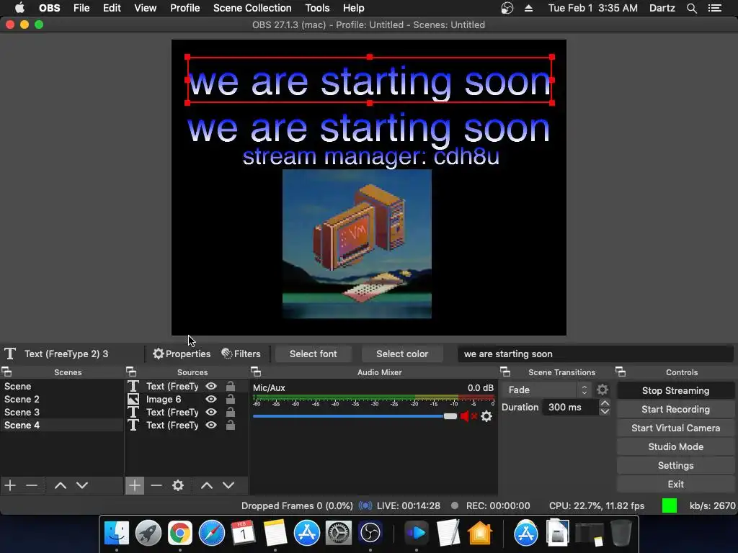Select the computer image in the preview

(357, 243)
